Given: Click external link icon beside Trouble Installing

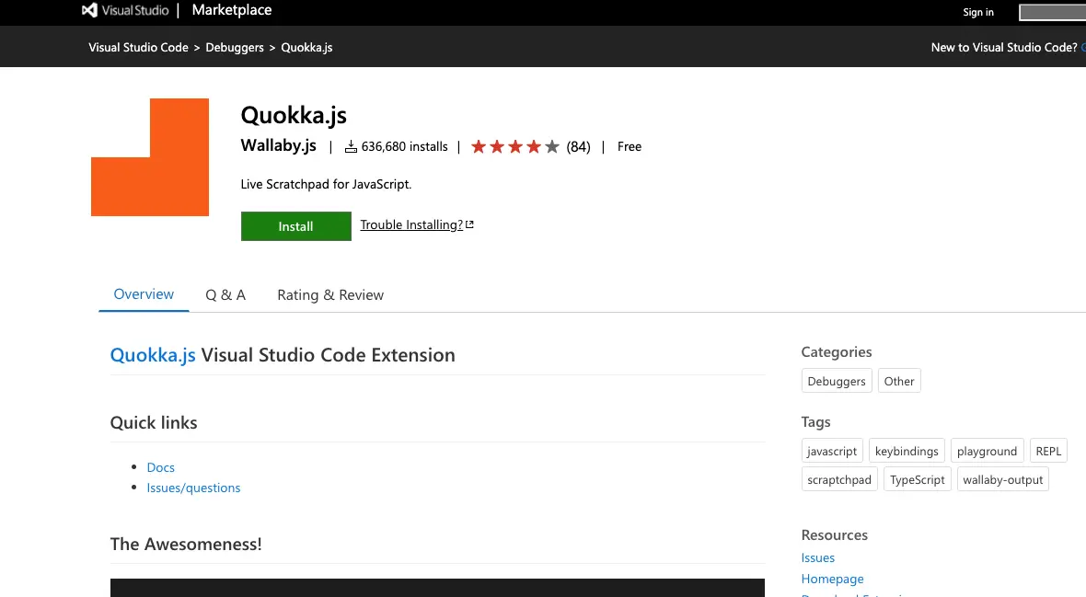Looking at the screenshot, I should [469, 224].
